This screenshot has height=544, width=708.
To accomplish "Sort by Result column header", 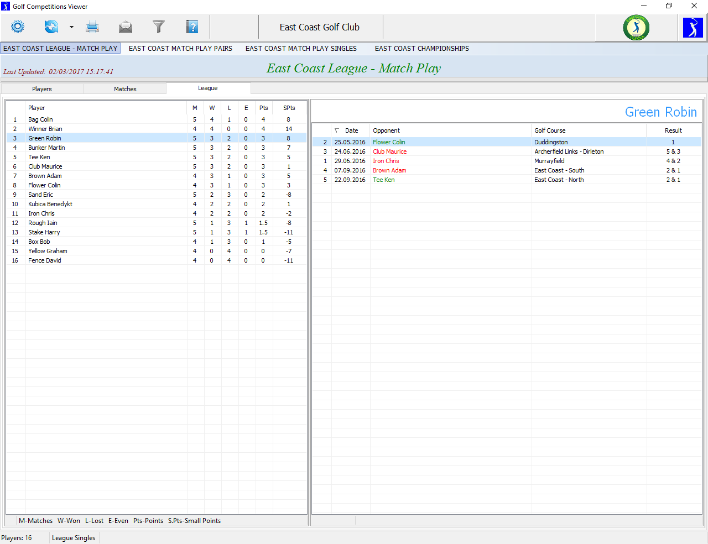I will 673,130.
